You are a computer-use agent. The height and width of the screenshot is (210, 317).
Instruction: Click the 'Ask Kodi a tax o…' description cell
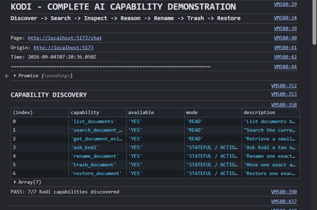271,147
